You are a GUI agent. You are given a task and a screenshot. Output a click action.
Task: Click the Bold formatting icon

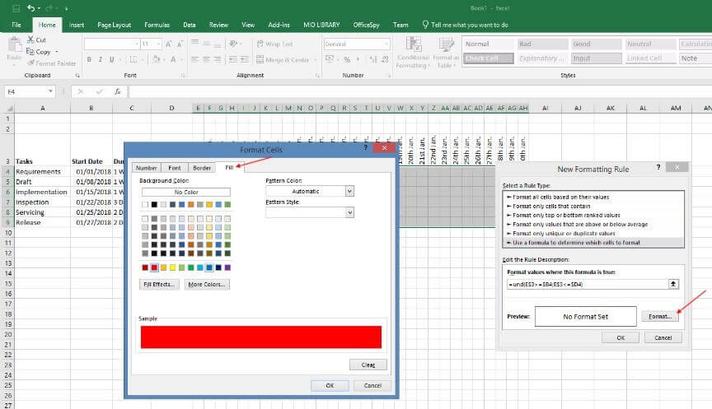point(89,59)
